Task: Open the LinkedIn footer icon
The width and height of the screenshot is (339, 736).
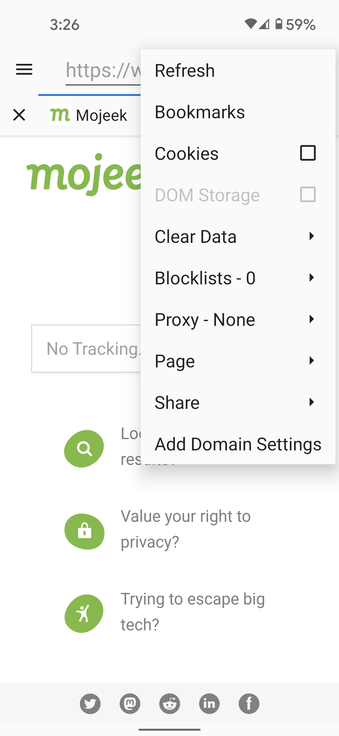Action: (209, 704)
